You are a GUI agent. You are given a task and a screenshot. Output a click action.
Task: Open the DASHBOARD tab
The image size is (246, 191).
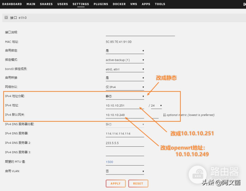(x=12, y=4)
